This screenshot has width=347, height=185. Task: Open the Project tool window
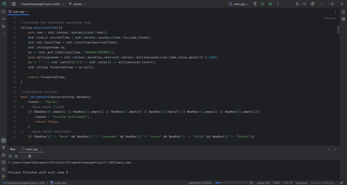point(3,11)
